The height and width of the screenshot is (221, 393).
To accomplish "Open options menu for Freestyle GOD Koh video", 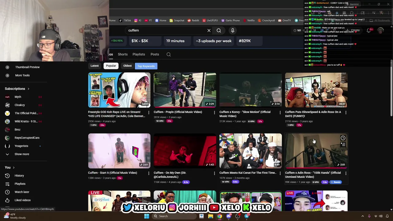I will coord(149,113).
